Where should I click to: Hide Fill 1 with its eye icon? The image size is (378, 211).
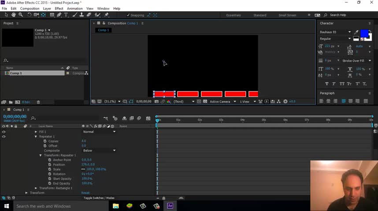pyautogui.click(x=4, y=132)
